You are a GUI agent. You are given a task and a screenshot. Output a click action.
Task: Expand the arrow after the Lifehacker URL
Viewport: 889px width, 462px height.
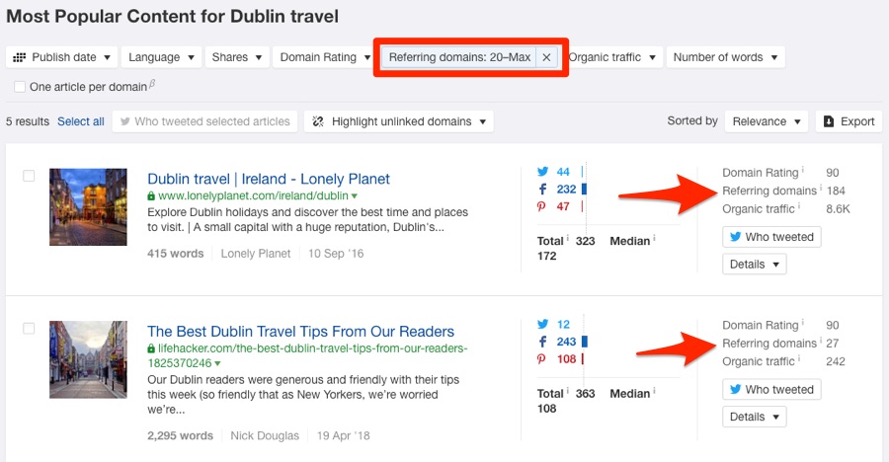click(217, 363)
